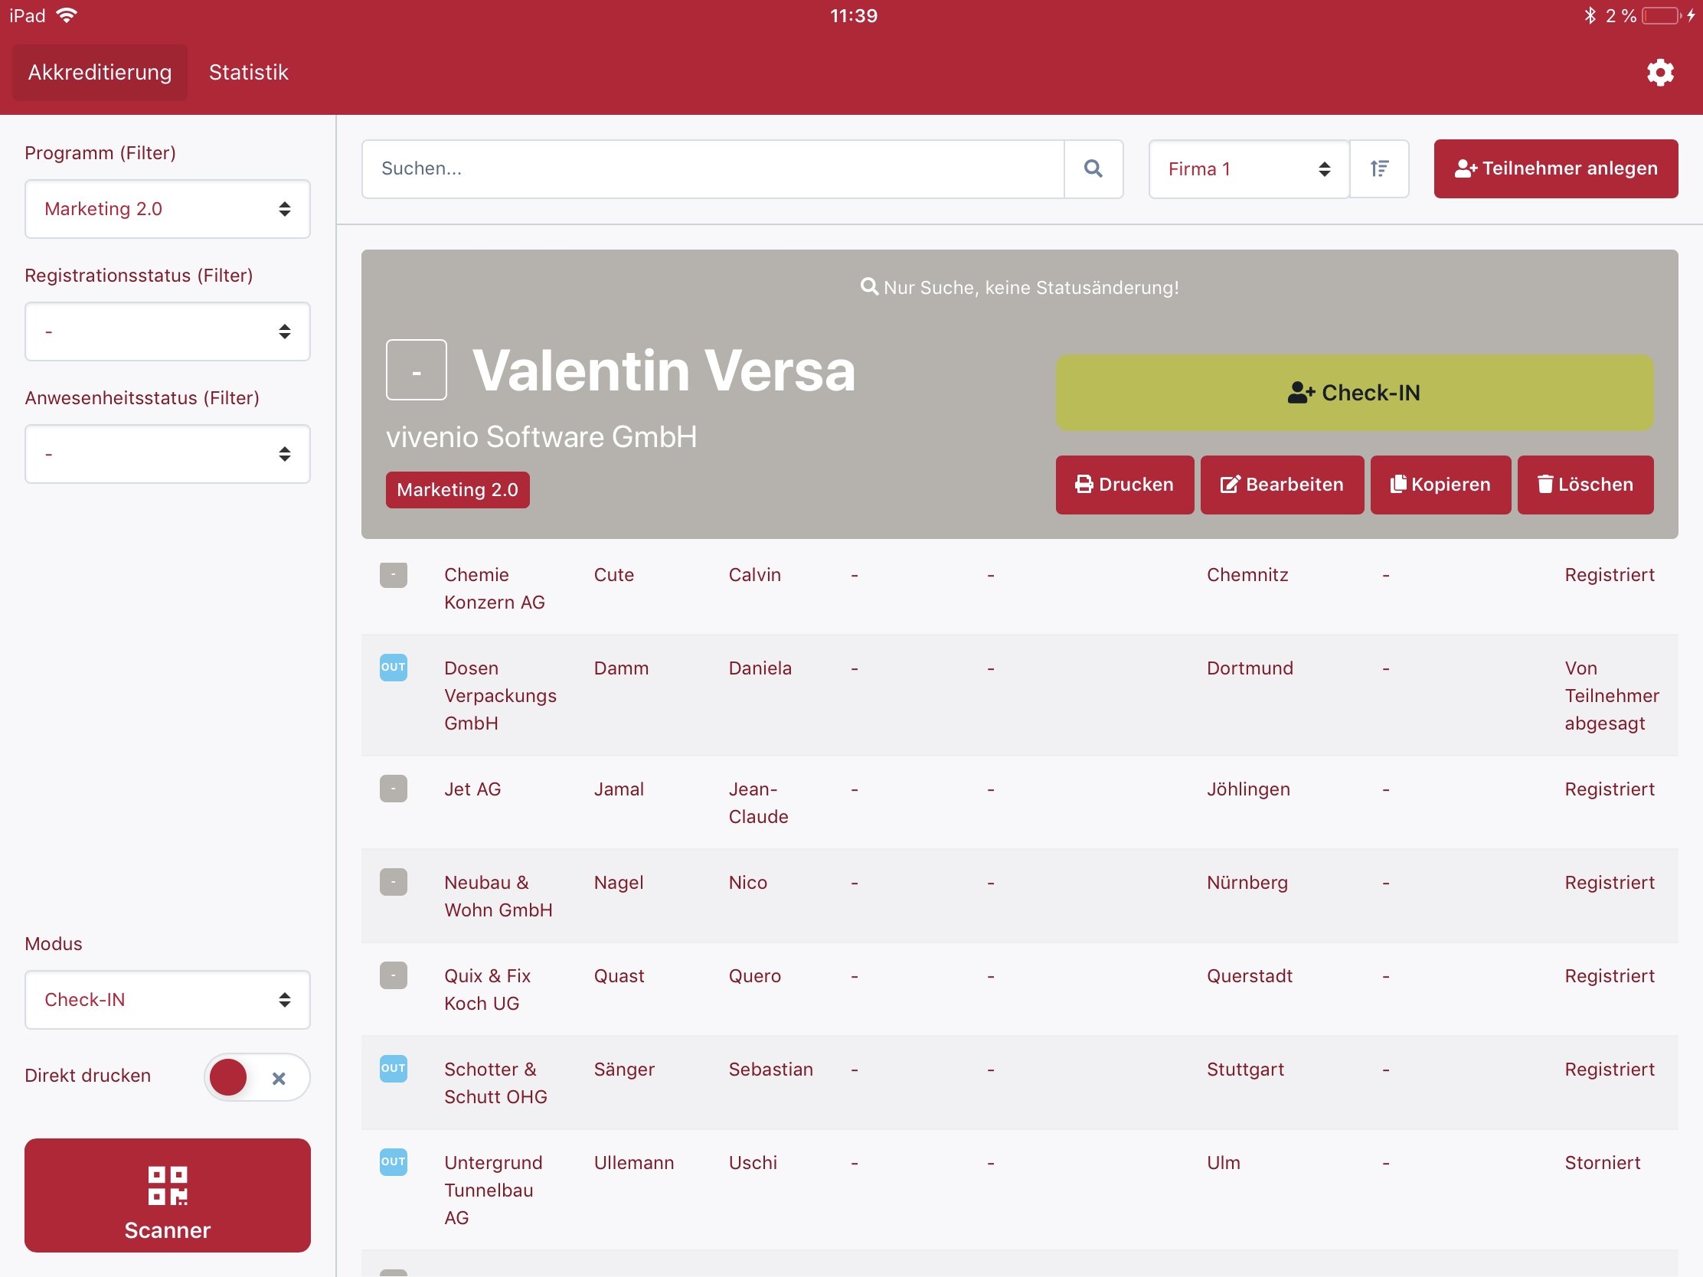Select the Akkreditierung tab

coord(100,73)
